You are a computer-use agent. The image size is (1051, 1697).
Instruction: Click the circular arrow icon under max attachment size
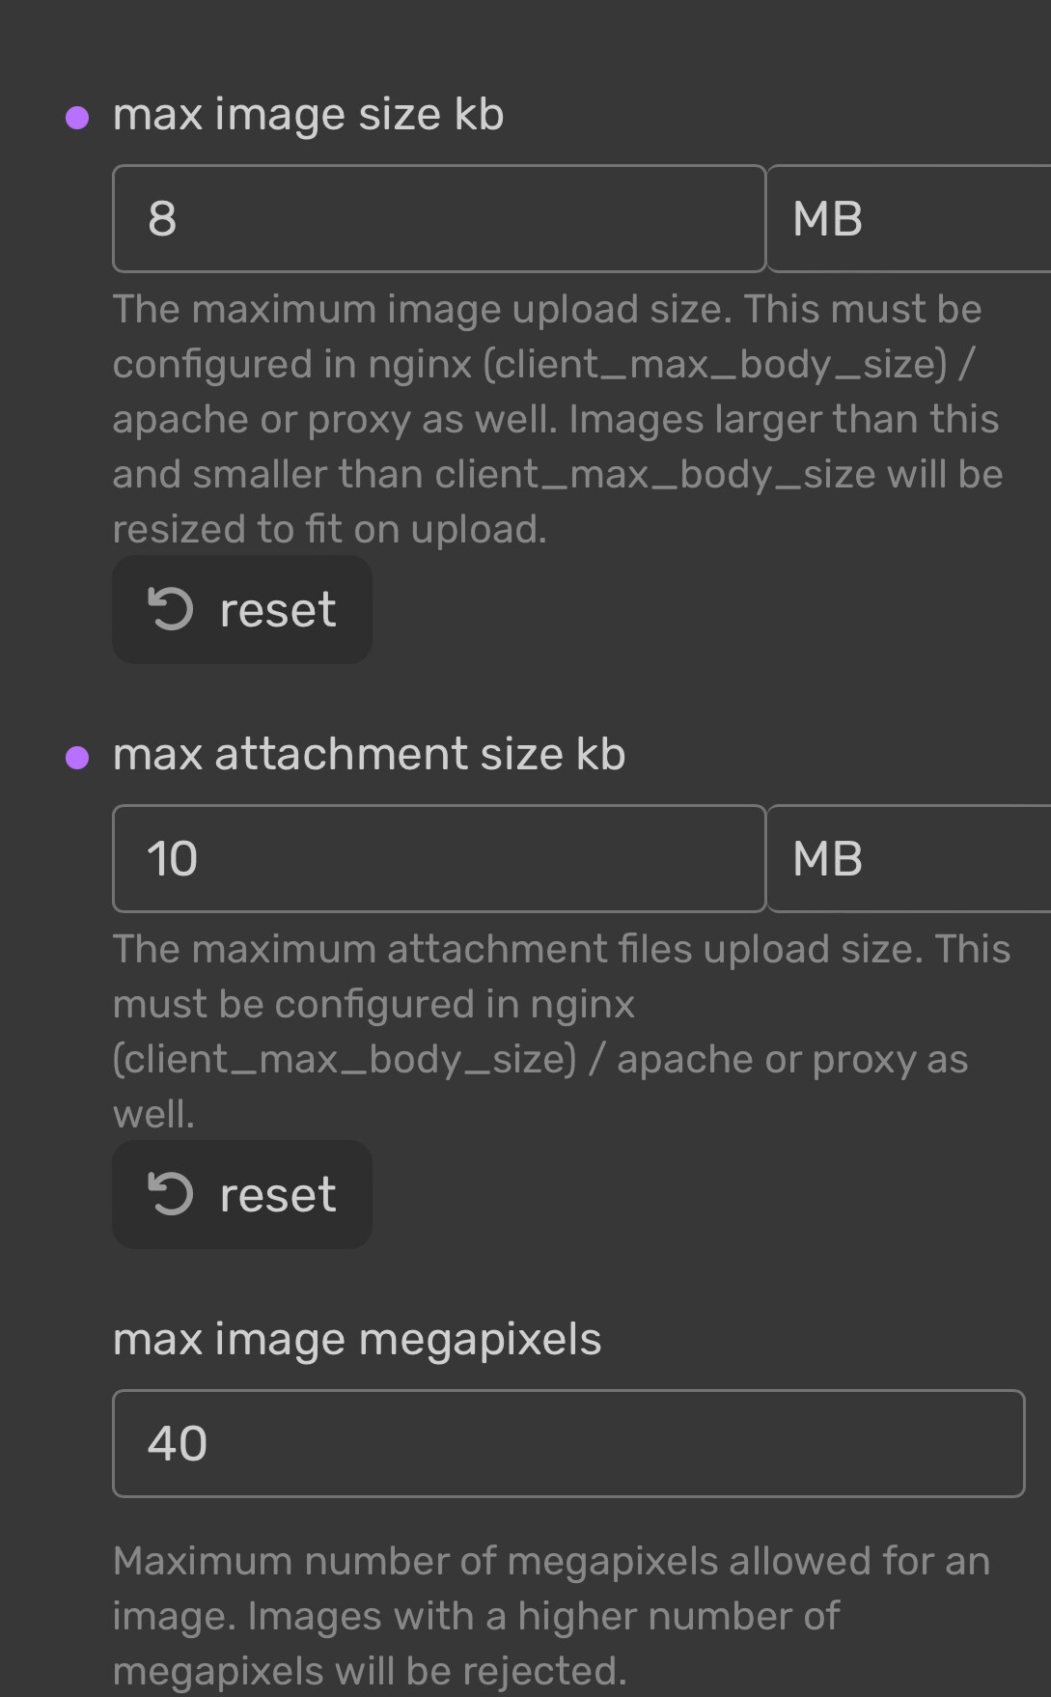[171, 1194]
